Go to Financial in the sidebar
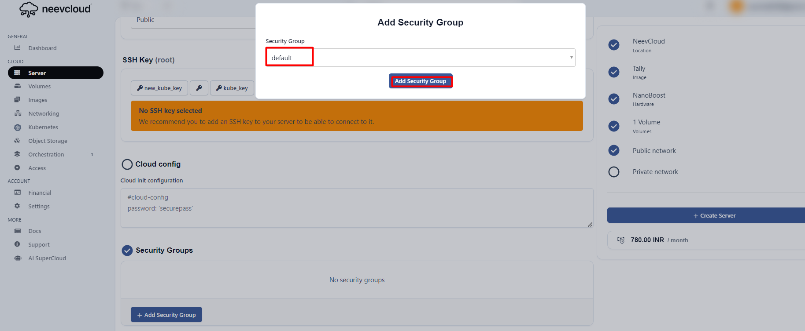Screen dimensions: 805x331 click(x=40, y=193)
